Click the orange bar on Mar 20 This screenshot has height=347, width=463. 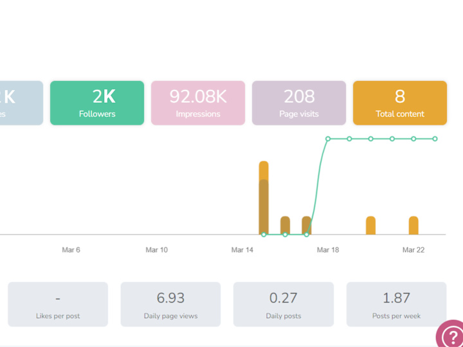pos(370,226)
